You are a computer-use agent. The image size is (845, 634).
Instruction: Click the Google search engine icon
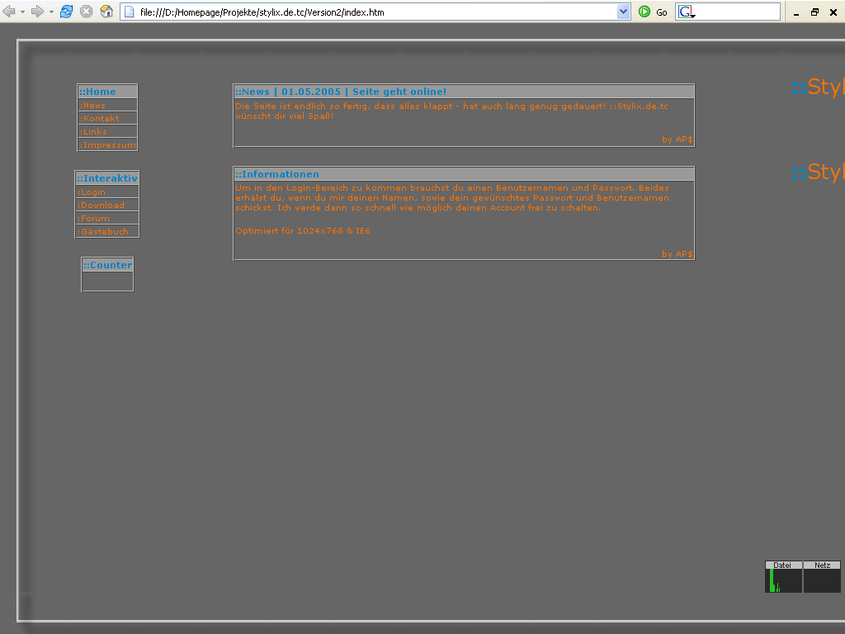(685, 12)
